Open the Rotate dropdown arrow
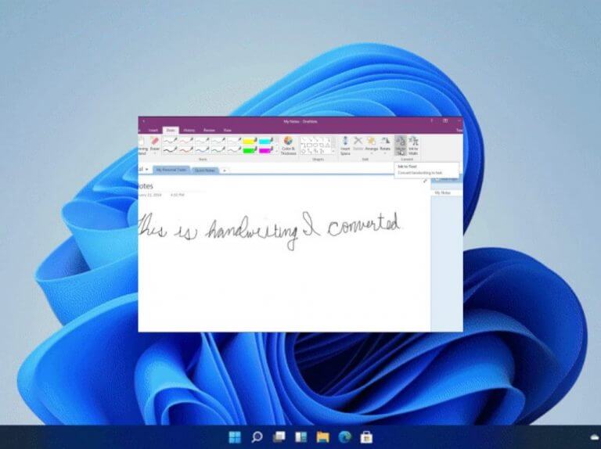 (x=385, y=153)
